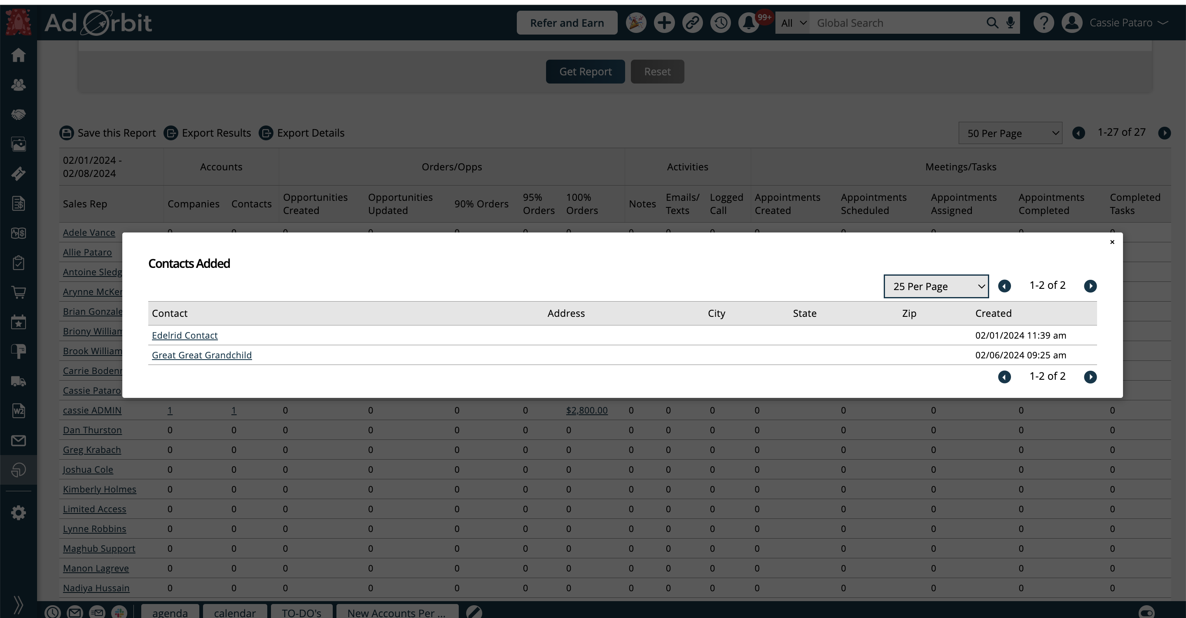This screenshot has width=1186, height=618.
Task: Click the quick add plus icon
Action: point(664,23)
